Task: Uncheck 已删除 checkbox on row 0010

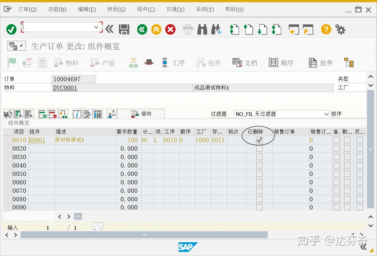Action: pos(259,140)
